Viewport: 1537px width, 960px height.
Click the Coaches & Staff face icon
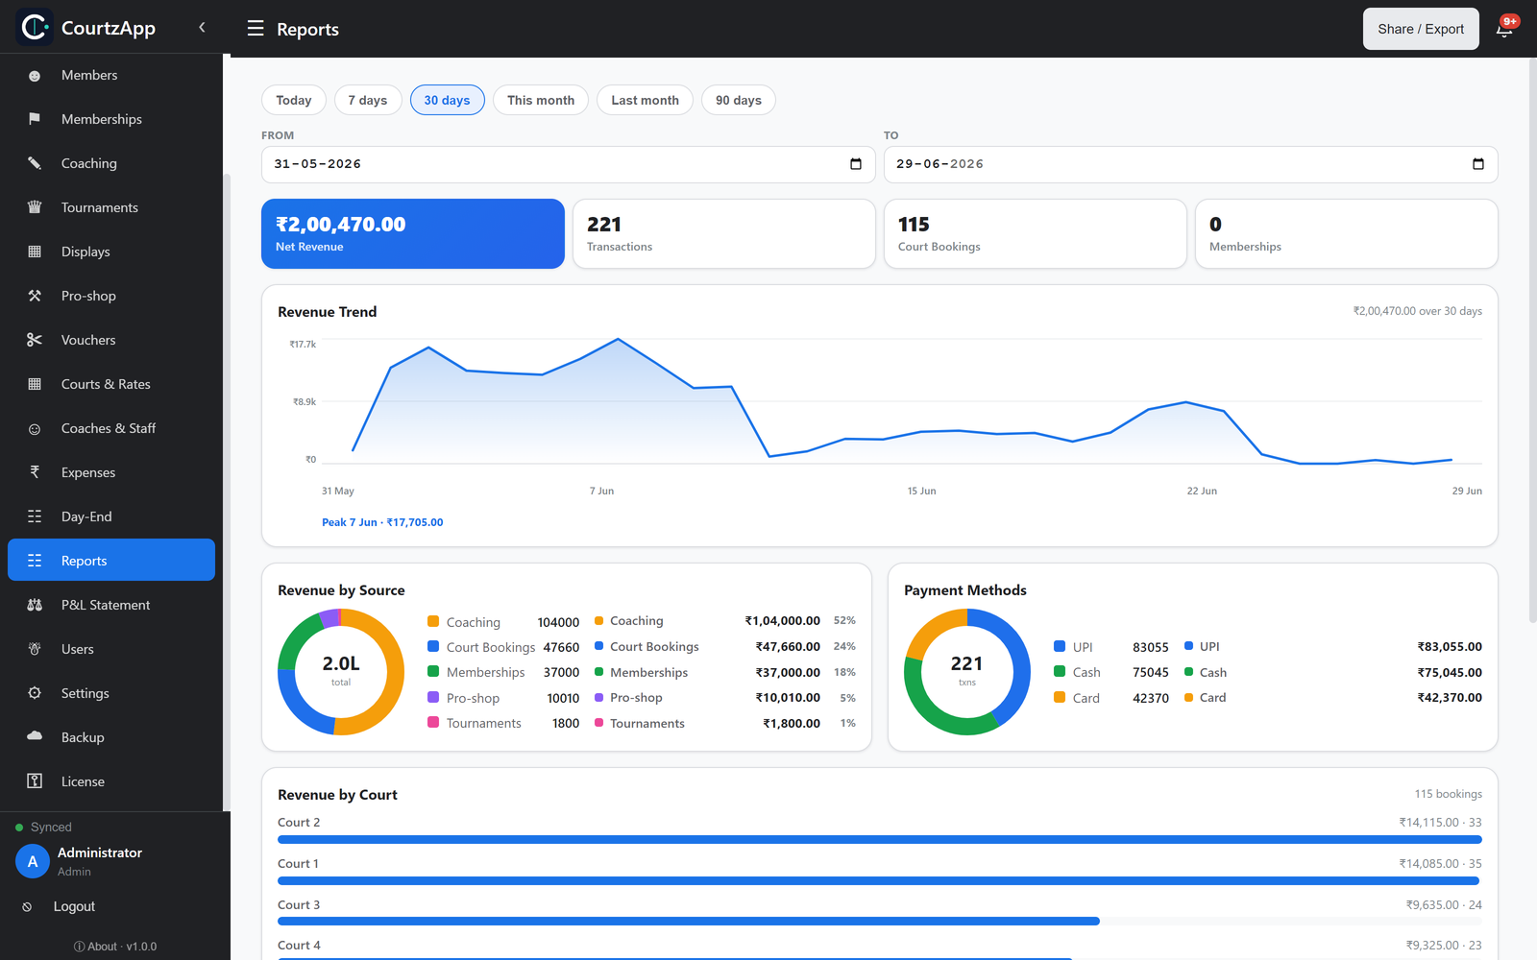click(x=35, y=429)
